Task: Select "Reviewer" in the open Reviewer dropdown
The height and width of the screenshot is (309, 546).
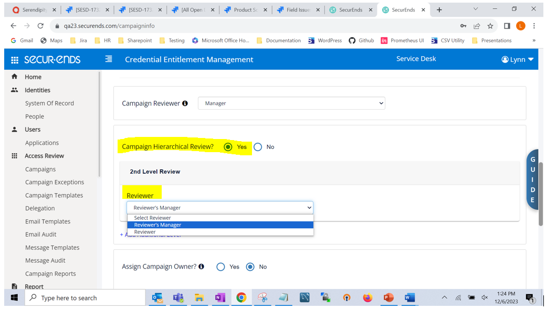Action: [145, 231]
